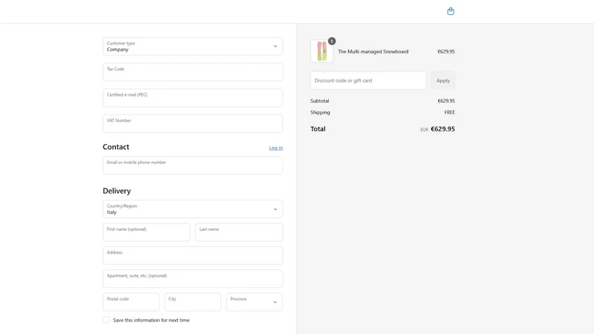Focus the Certified e-mail (PEC) field

(192, 98)
